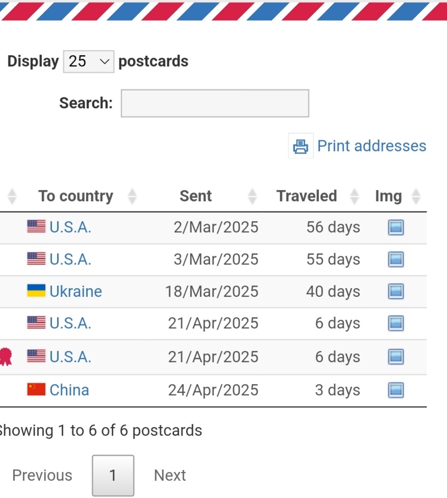Screen dimensions: 447x498
Task: Click the Ukraine flag icon
Action: tap(36, 291)
